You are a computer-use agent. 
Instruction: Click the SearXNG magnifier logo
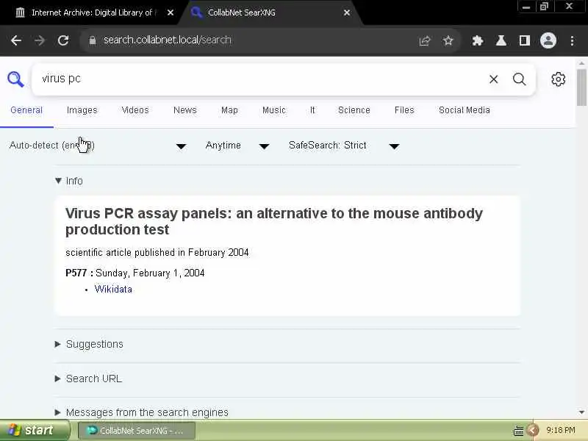point(15,79)
